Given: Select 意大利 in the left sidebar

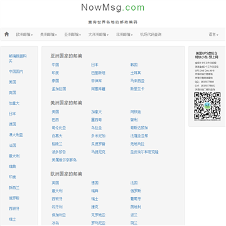Looking at the screenshot, I should click(14, 156).
